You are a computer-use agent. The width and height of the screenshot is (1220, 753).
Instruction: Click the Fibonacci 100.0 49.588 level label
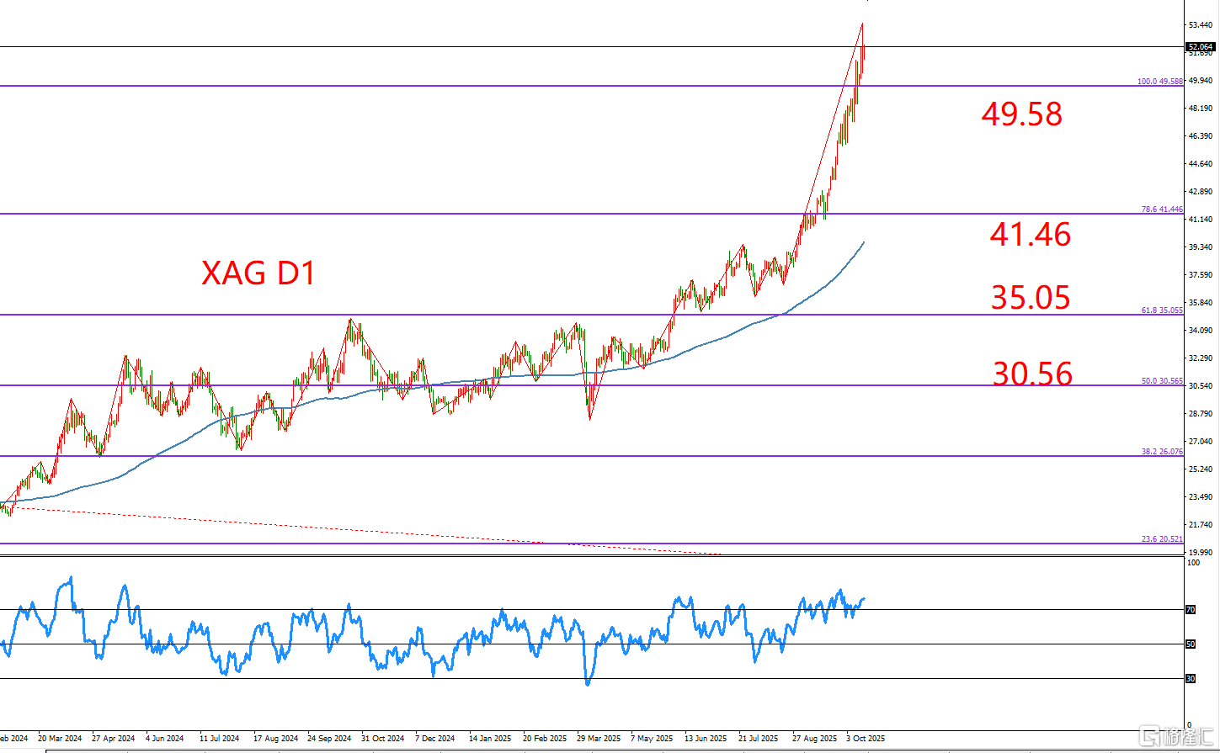click(x=1160, y=82)
